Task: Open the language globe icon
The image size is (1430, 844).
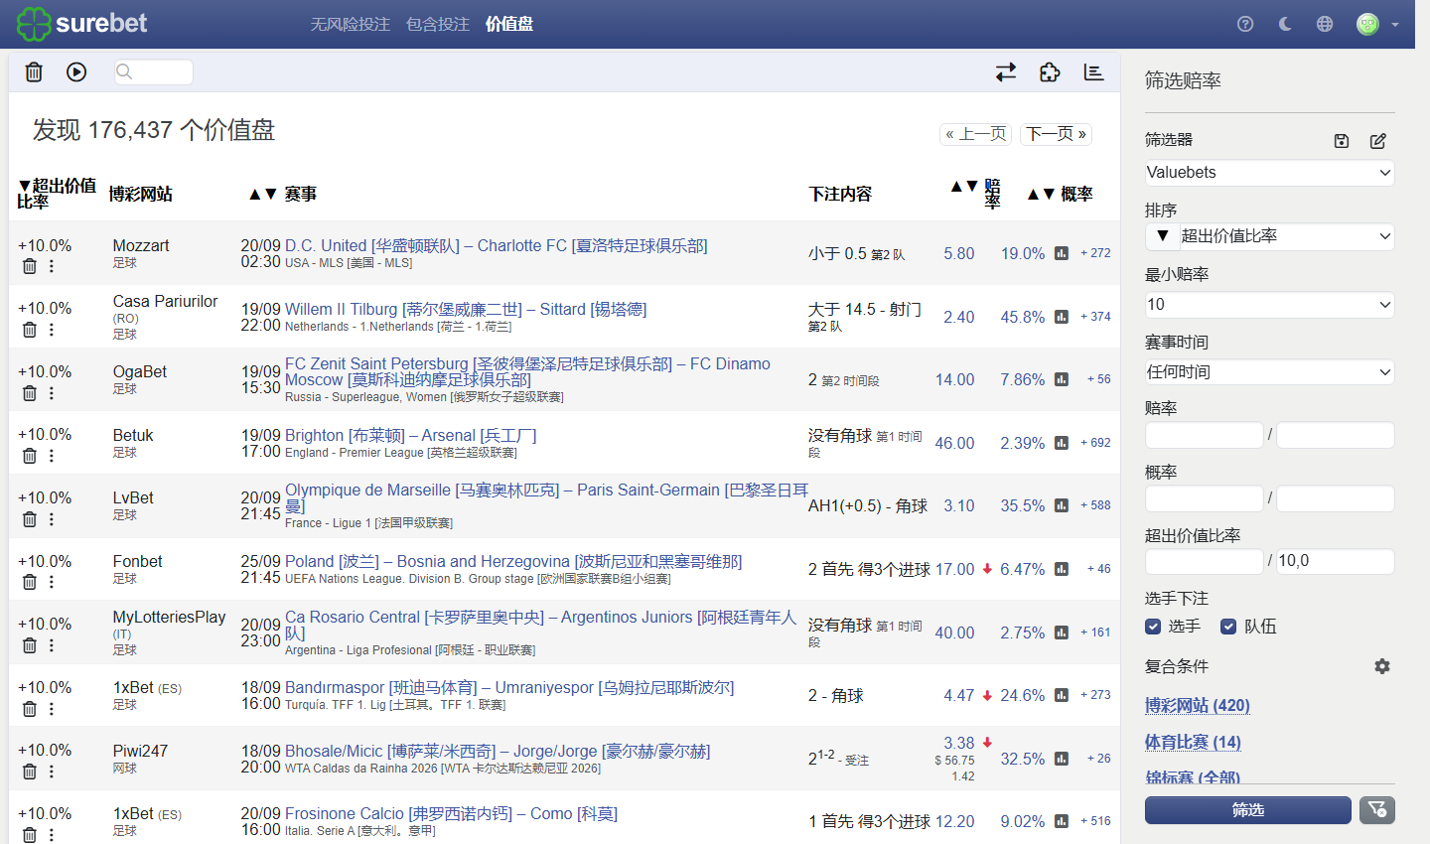Action: click(1325, 24)
